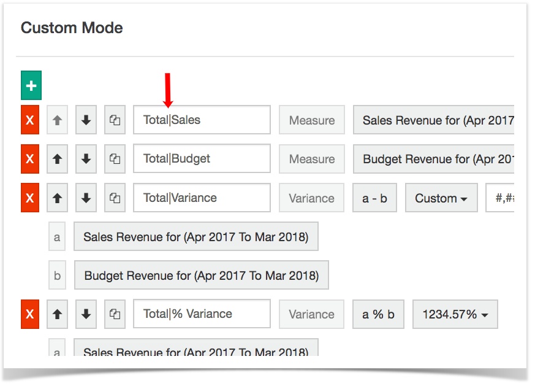Edit the Total|Budget name field
The image size is (535, 386).
coord(202,159)
